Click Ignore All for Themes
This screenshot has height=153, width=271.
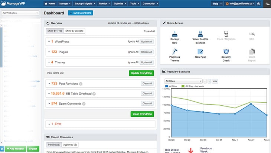tap(133, 62)
